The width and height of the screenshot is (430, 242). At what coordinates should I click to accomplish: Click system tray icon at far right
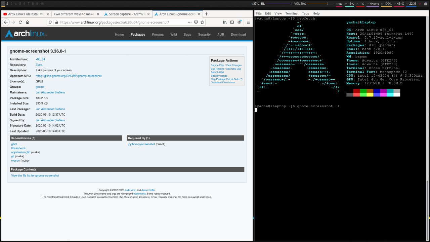pos(426,4)
